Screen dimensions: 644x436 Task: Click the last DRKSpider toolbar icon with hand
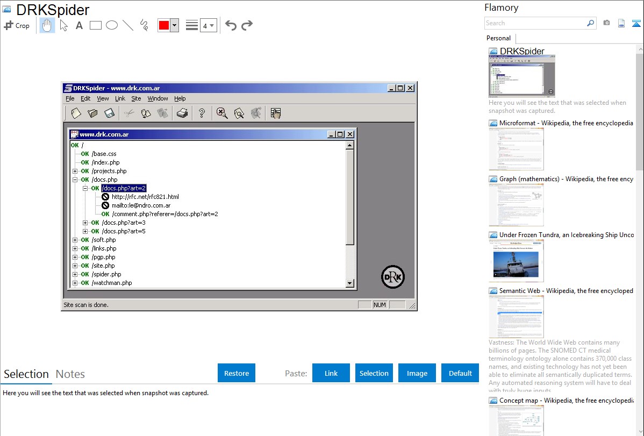[276, 113]
